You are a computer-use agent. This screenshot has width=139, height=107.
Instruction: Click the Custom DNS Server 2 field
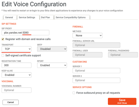pos(96,80)
